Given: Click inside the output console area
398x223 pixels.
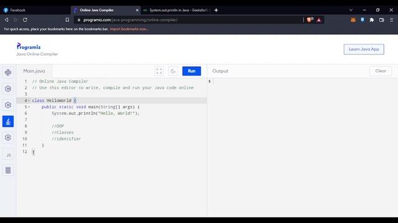Looking at the screenshot, I should [303, 147].
